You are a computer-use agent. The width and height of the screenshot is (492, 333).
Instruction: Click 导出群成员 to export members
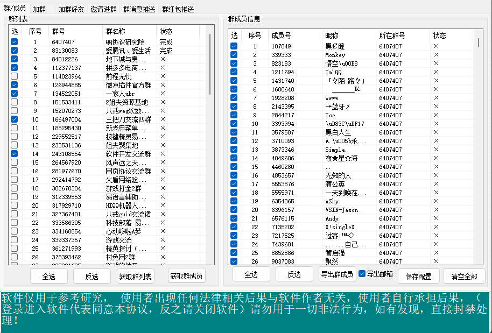pos(338,274)
